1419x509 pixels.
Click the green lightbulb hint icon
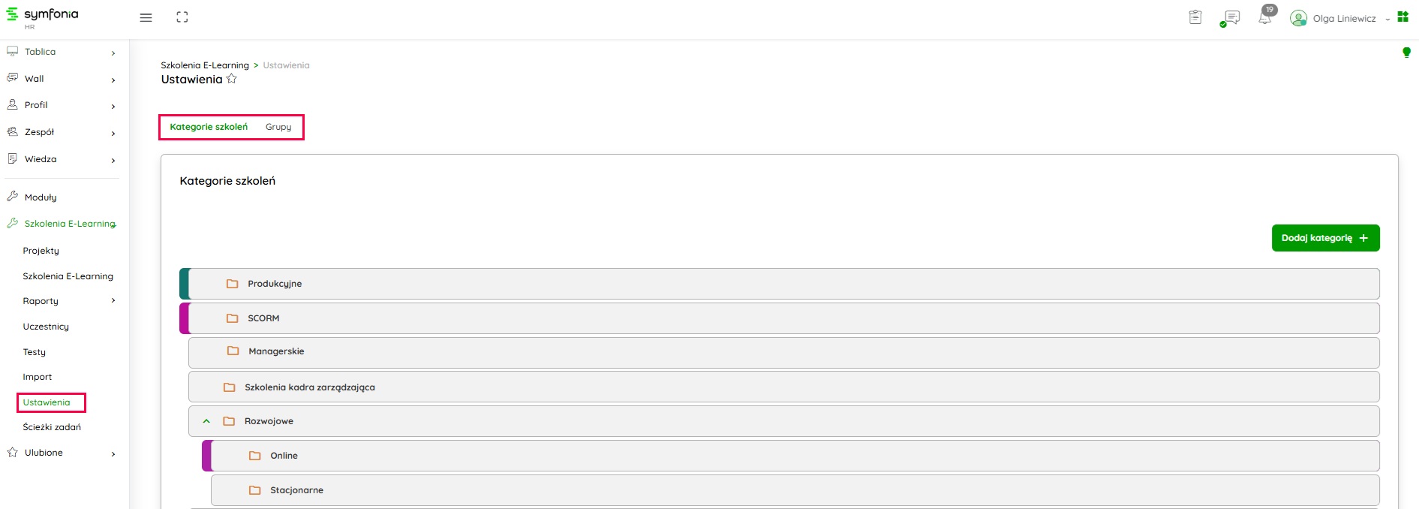[x=1406, y=53]
